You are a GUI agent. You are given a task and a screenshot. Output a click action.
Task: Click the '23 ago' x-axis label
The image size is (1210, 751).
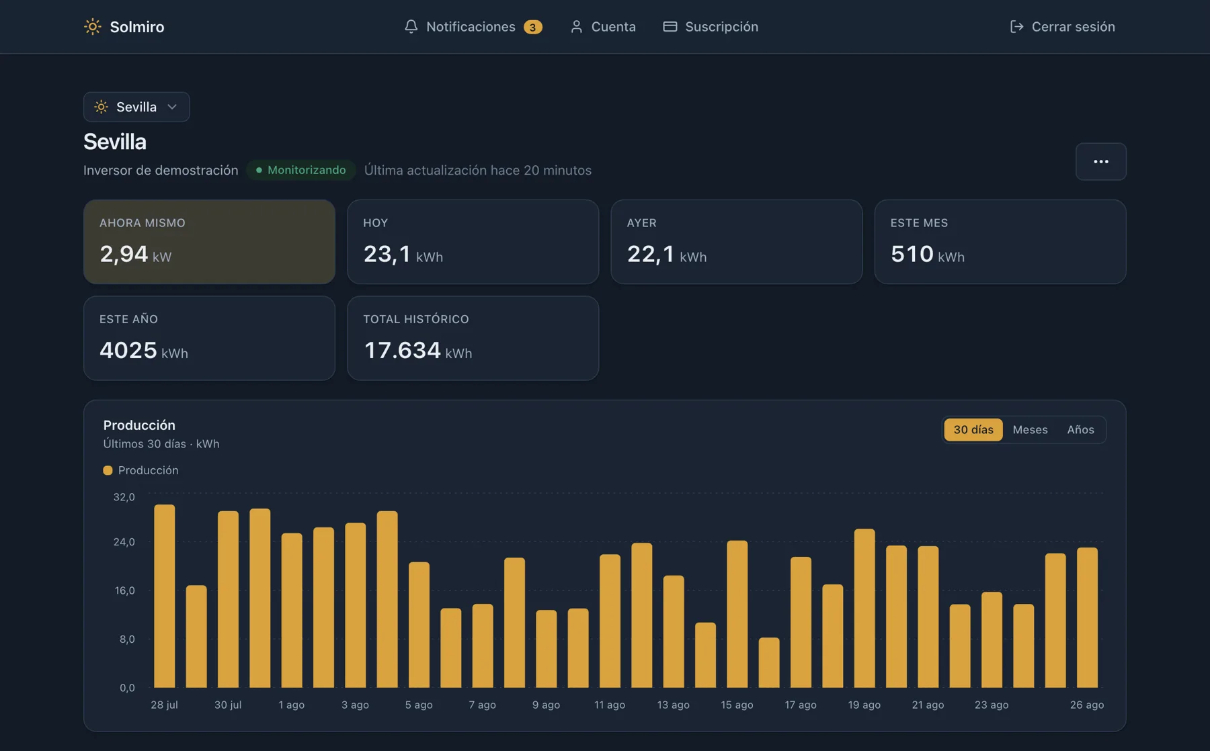992,705
